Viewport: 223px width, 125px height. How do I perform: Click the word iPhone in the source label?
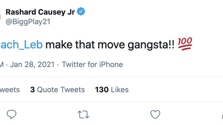111,64
